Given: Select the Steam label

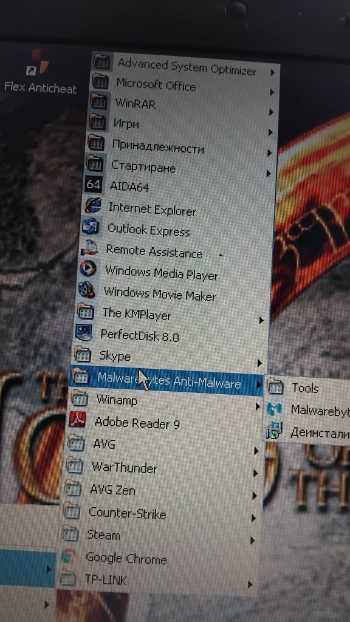Looking at the screenshot, I should [x=103, y=535].
